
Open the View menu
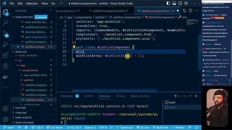point(45,3)
